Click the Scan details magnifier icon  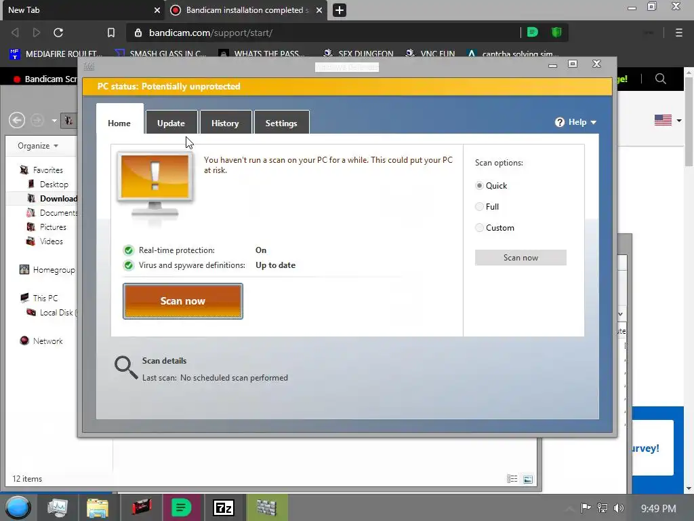(125, 368)
